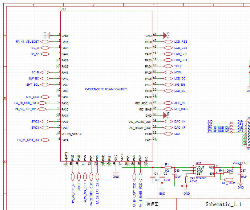Select the PA_44_VBUSDET net port
250x210 pixels.
coord(45,42)
